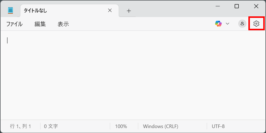Maximize the Notepad window

[x=237, y=6]
